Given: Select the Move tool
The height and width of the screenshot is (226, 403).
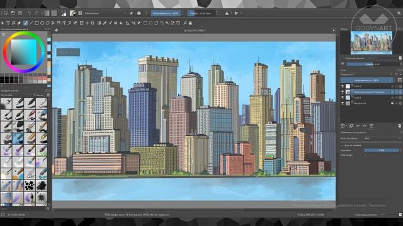Looking at the screenshot, I should point(87,23).
